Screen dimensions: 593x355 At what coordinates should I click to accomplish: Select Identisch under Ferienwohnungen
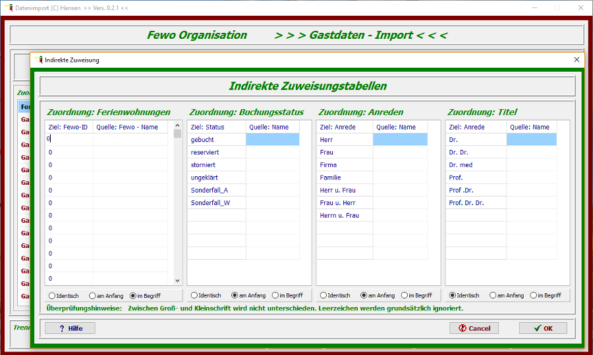tap(52, 296)
